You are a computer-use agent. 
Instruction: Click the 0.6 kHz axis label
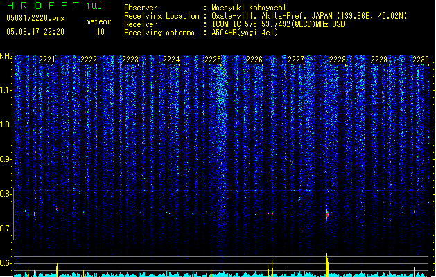point(6,263)
